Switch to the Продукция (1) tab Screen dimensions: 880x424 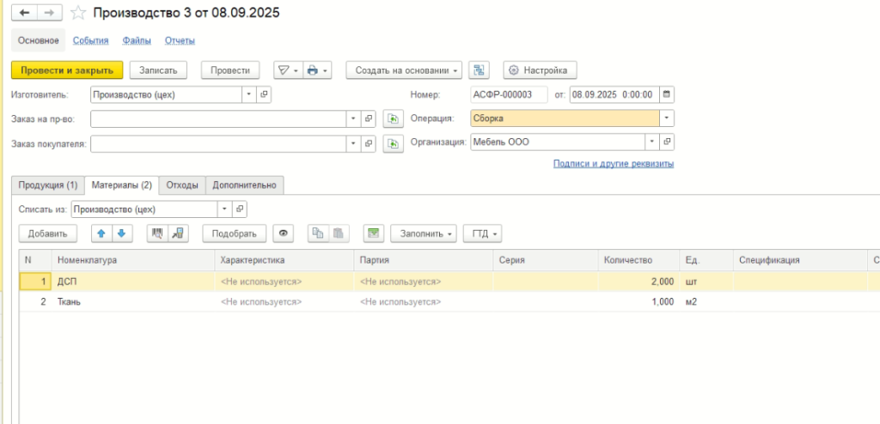48,185
